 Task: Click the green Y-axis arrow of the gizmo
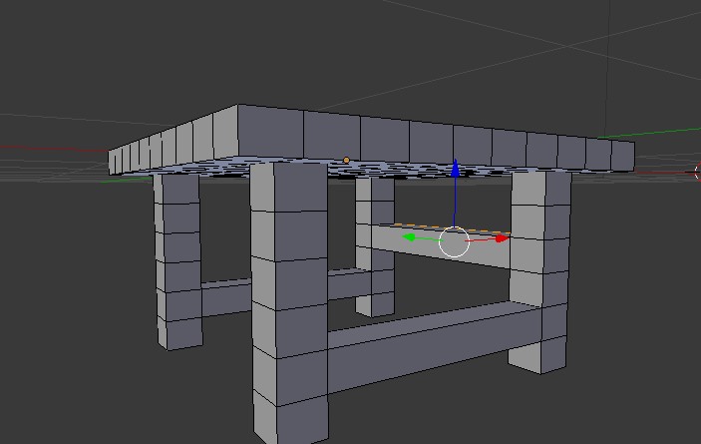tap(410, 237)
